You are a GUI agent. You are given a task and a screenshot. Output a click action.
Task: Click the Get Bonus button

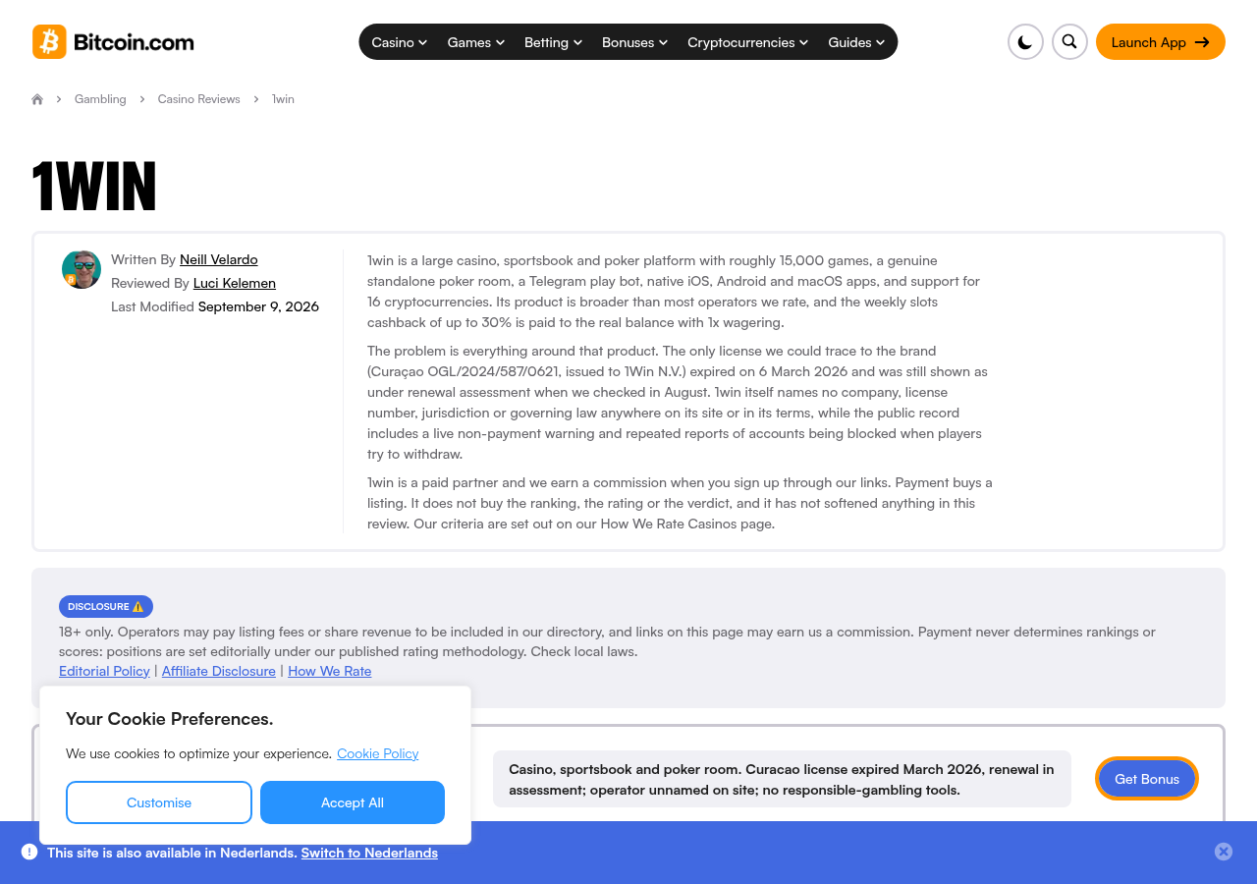coord(1147,779)
